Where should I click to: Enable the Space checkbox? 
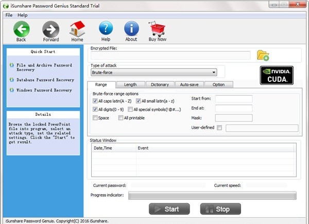(95, 118)
